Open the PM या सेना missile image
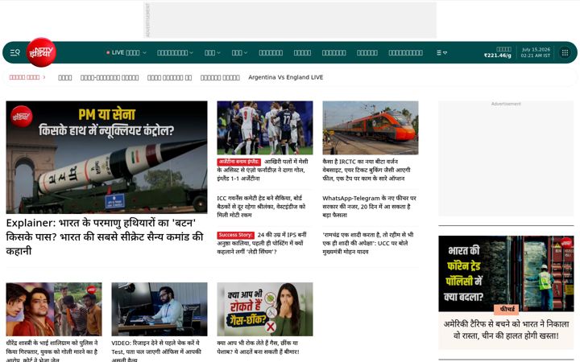This screenshot has height=362, width=580. (106, 157)
